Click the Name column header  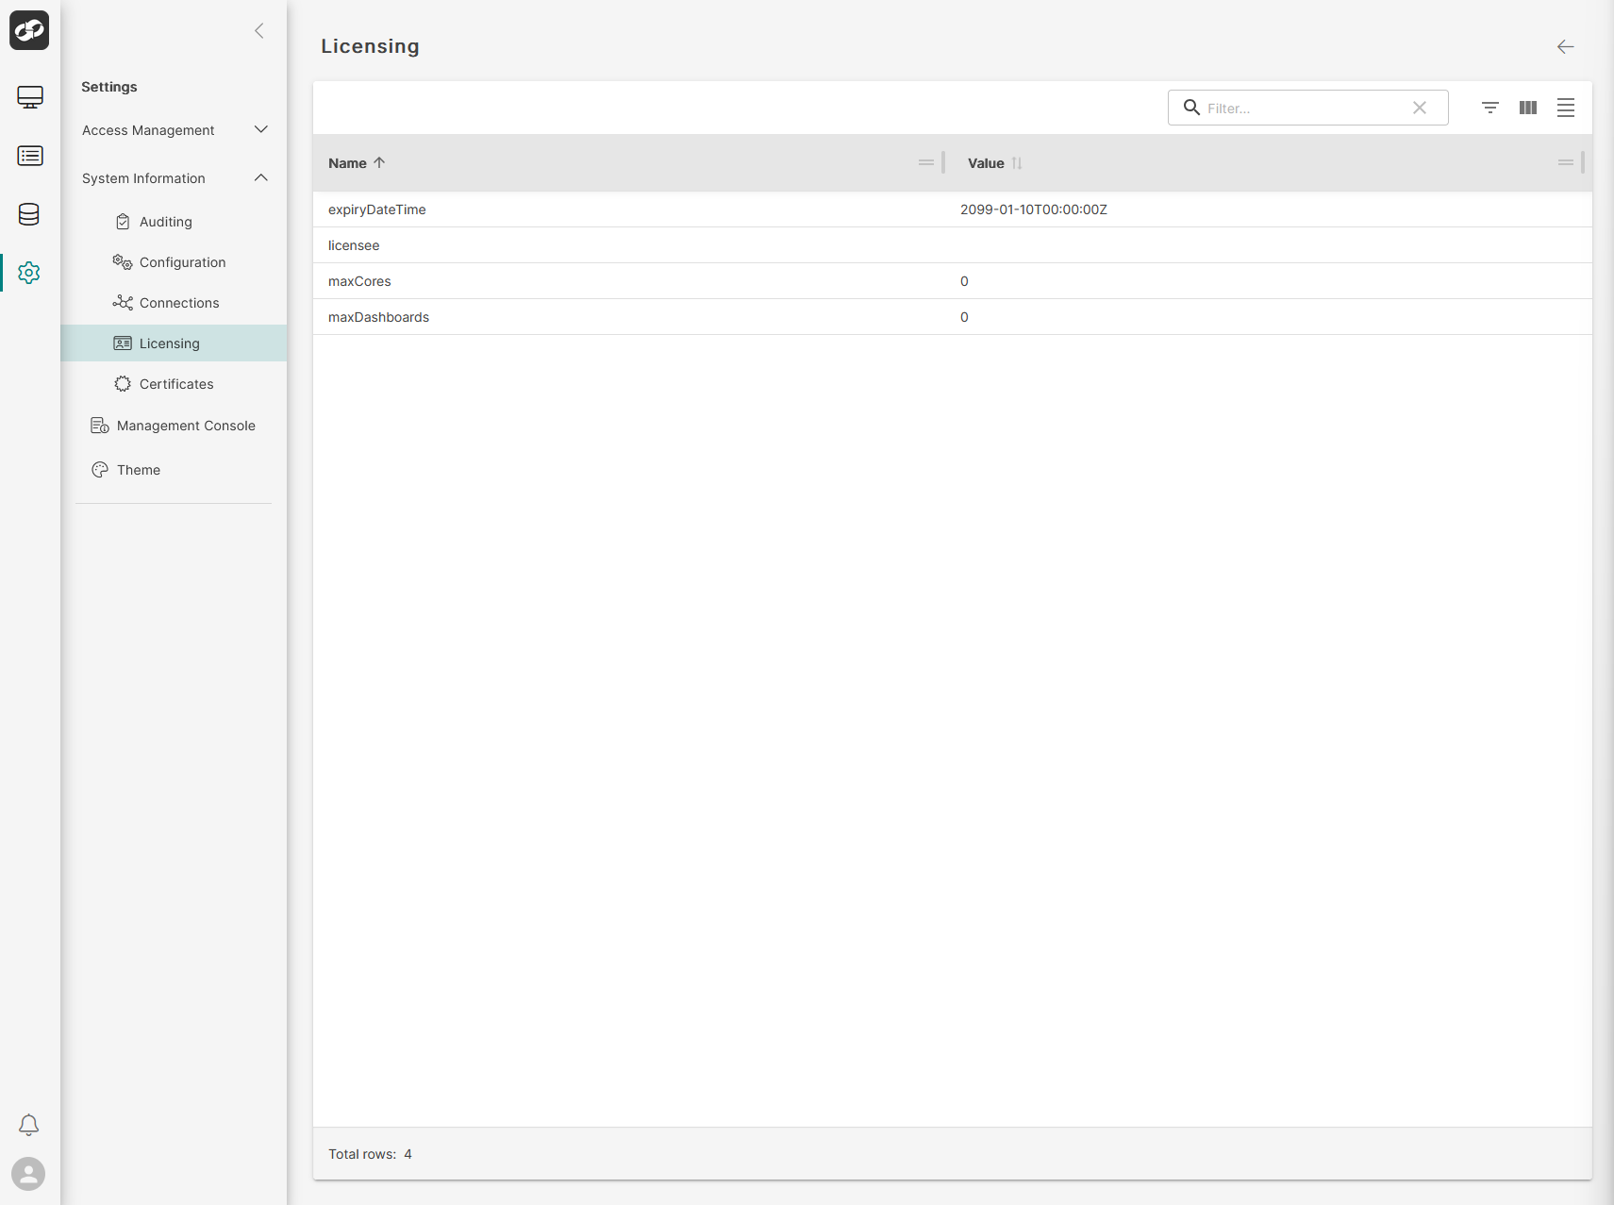tap(347, 163)
